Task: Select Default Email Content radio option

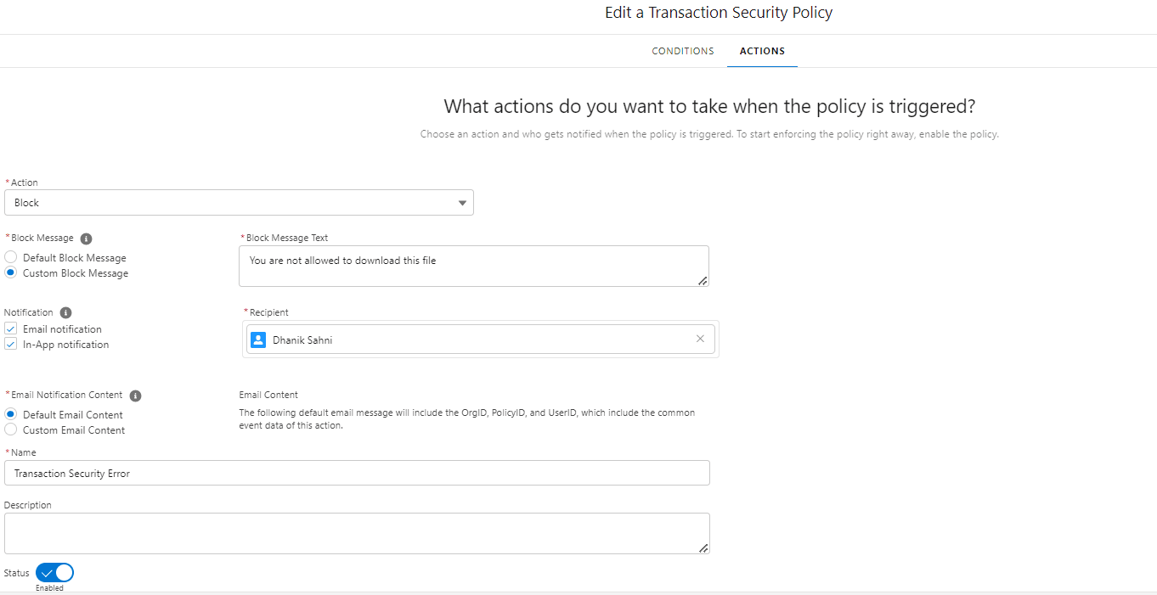Action: click(11, 414)
